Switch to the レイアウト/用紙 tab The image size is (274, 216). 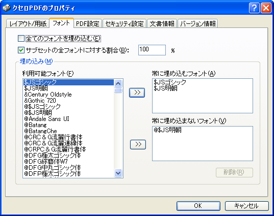coord(28,23)
